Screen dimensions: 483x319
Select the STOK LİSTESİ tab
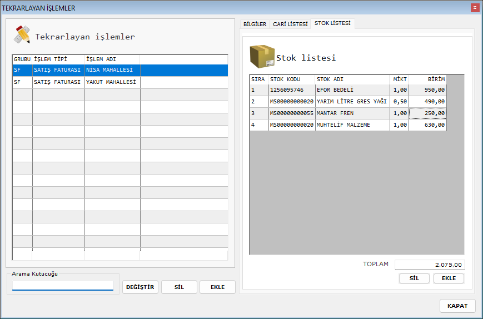(332, 23)
